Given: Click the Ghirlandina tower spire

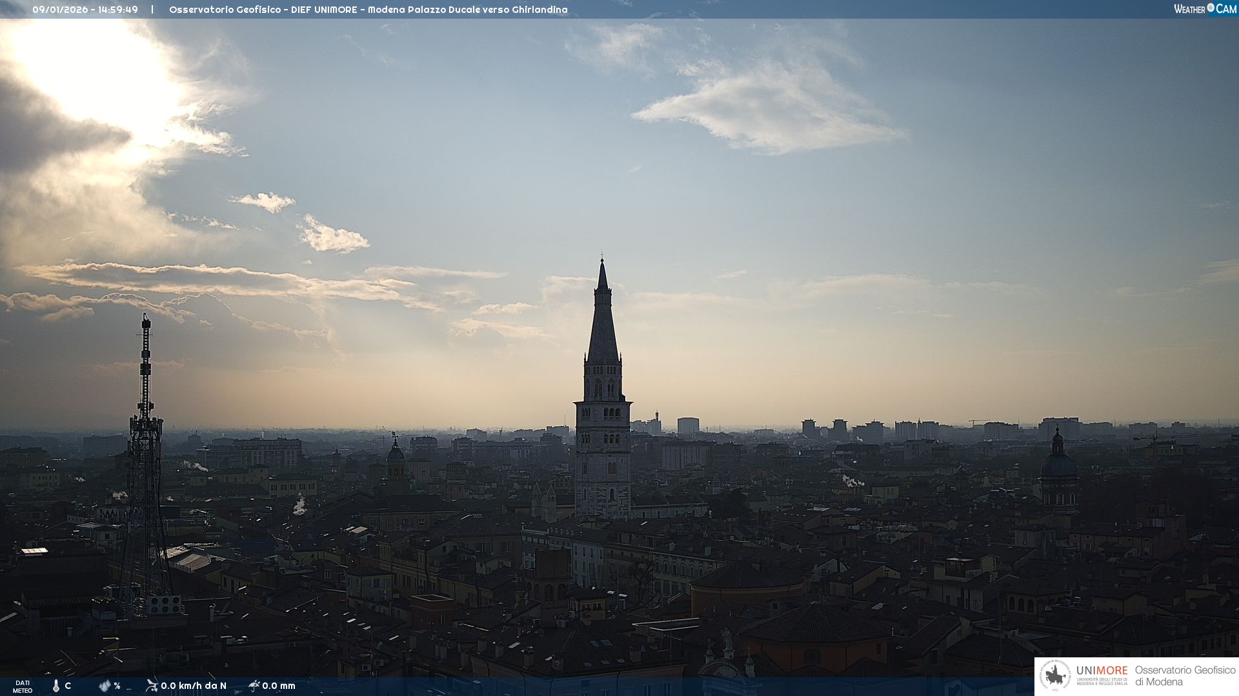Looking at the screenshot, I should 603,316.
